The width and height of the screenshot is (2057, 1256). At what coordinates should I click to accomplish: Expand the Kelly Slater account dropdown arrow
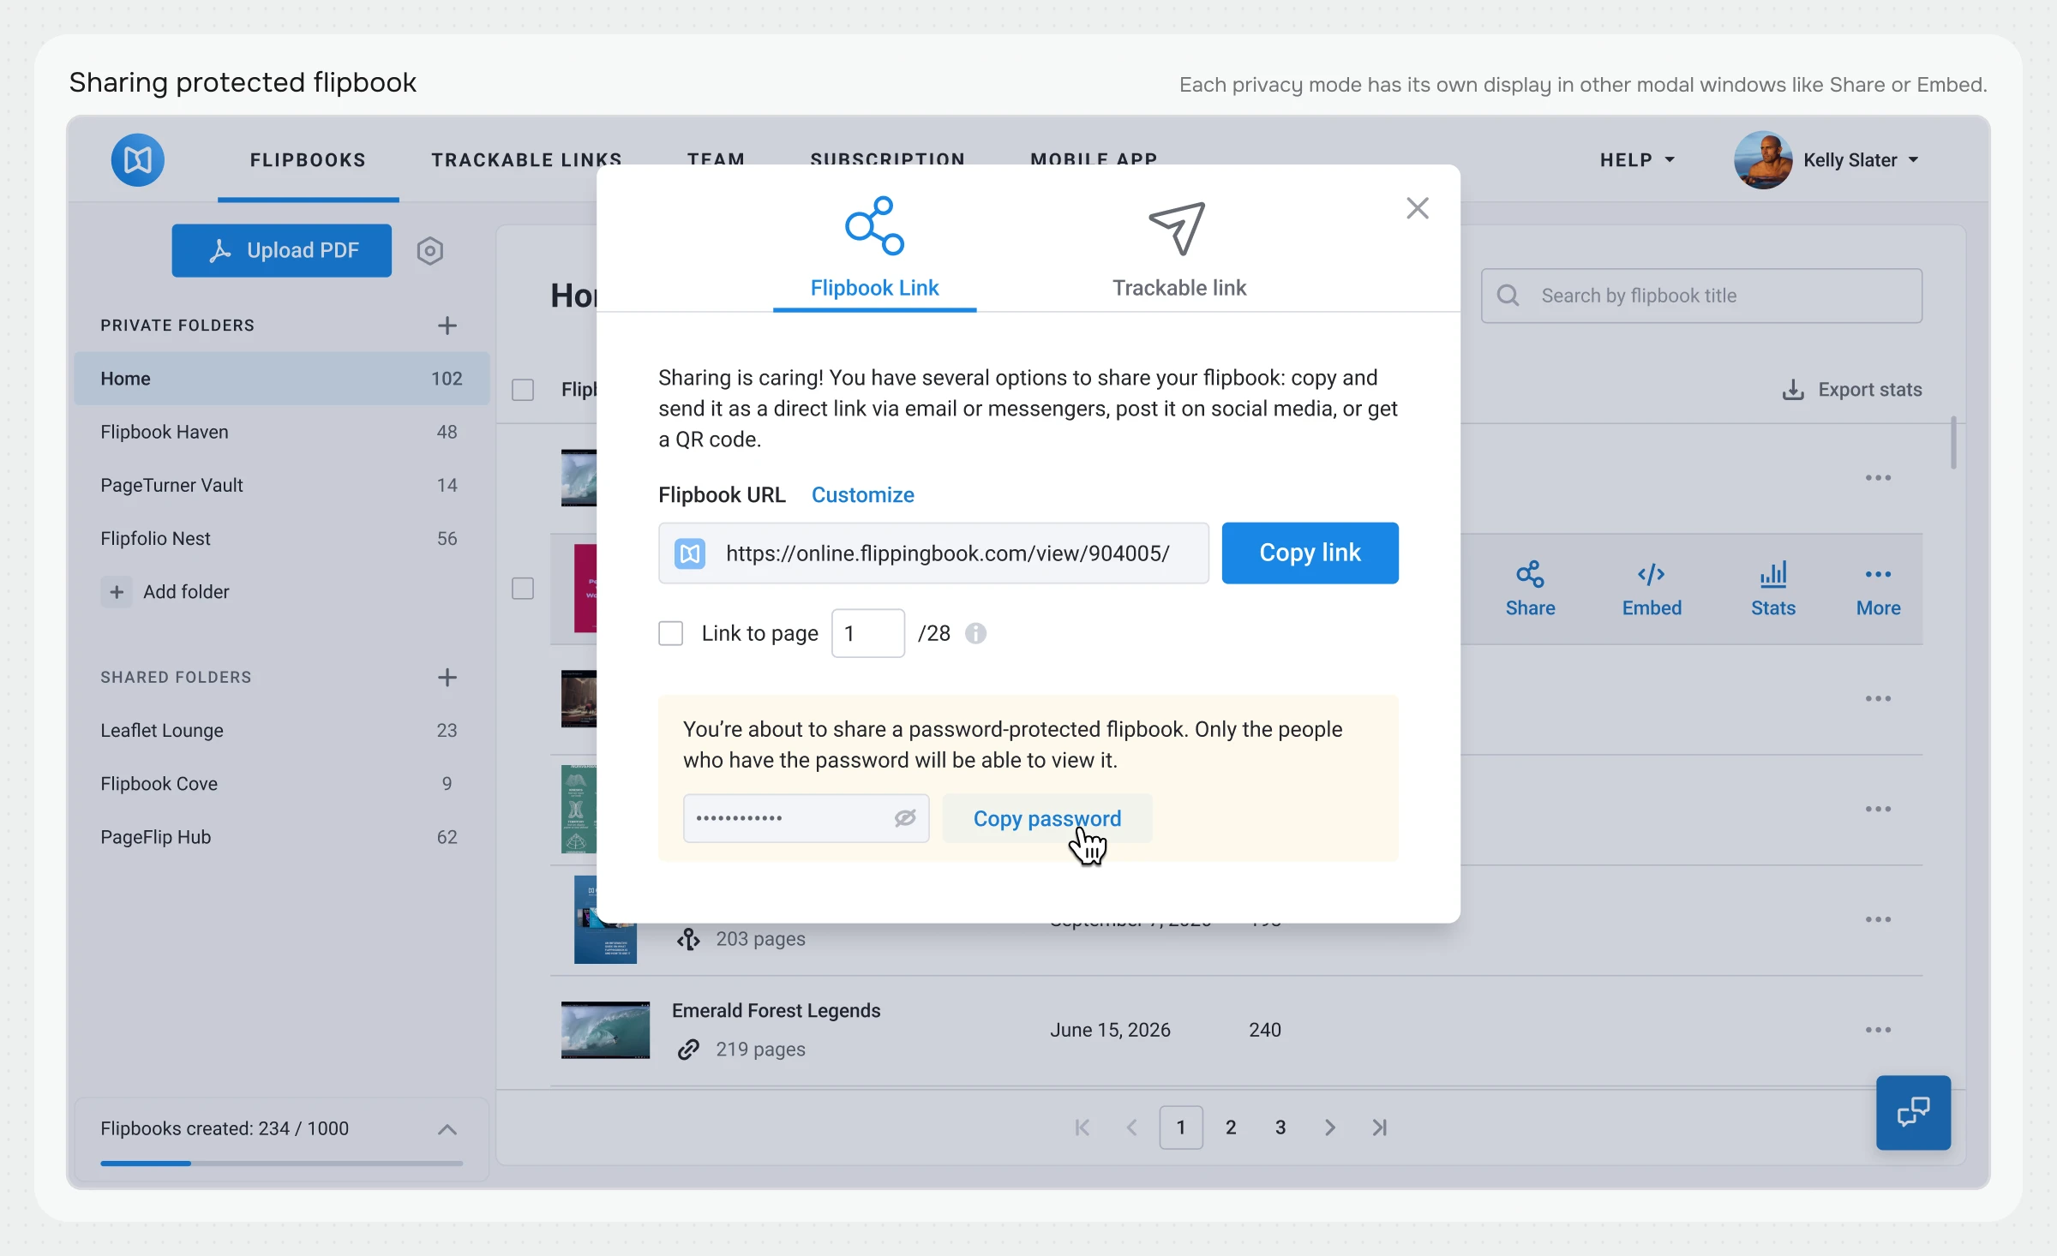click(x=1914, y=160)
